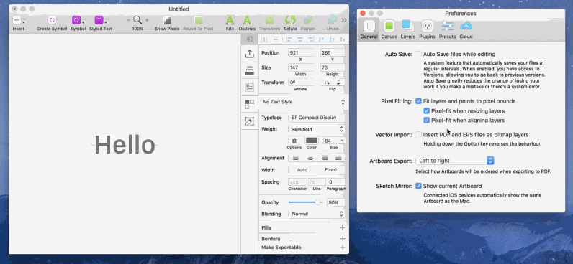The height and width of the screenshot is (264, 573).
Task: Add a fill with Fills plus
Action: point(343,228)
